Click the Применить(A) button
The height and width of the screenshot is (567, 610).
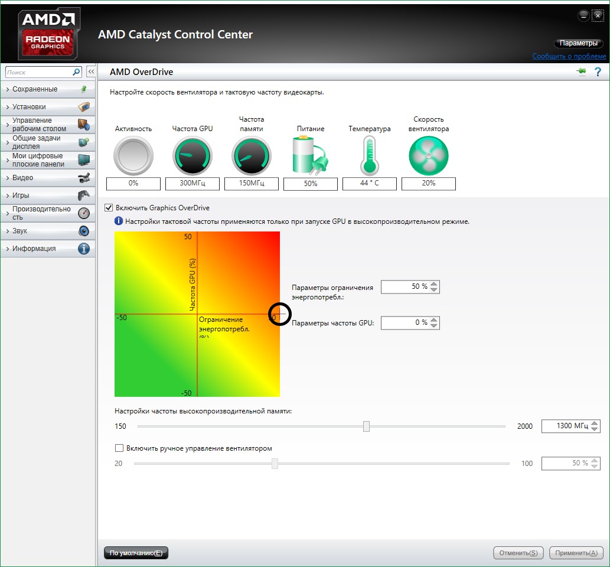point(576,553)
